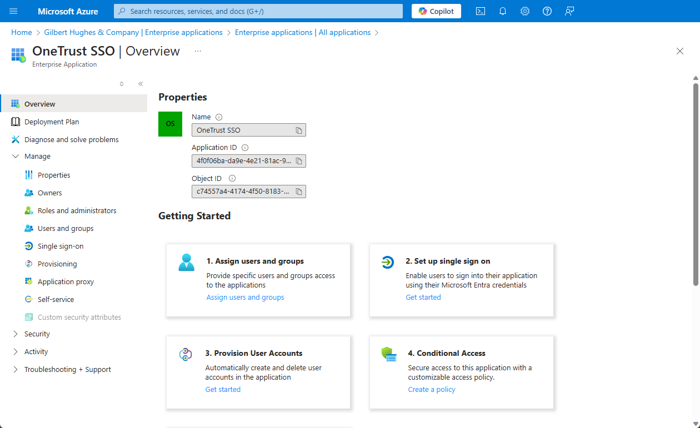Open the notifications bell
Image resolution: width=700 pixels, height=428 pixels.
(503, 11)
